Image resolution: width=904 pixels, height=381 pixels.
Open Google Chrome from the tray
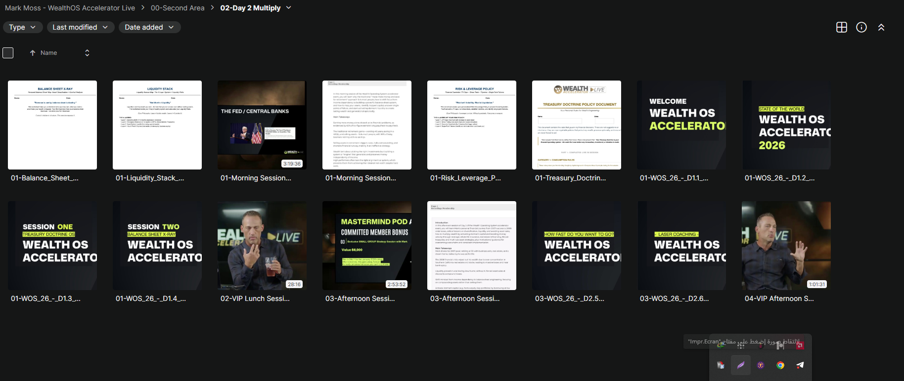[x=780, y=365]
